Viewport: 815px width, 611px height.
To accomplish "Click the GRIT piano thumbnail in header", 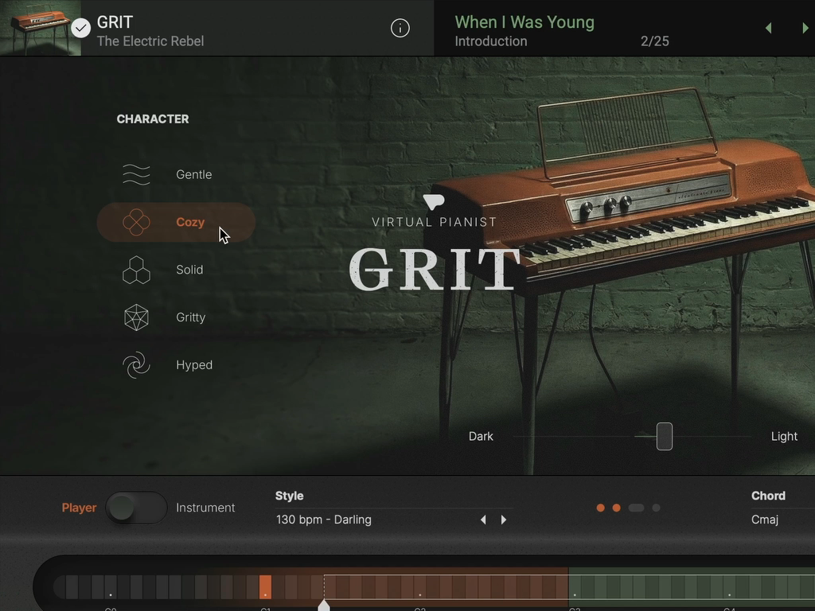I will click(x=40, y=28).
